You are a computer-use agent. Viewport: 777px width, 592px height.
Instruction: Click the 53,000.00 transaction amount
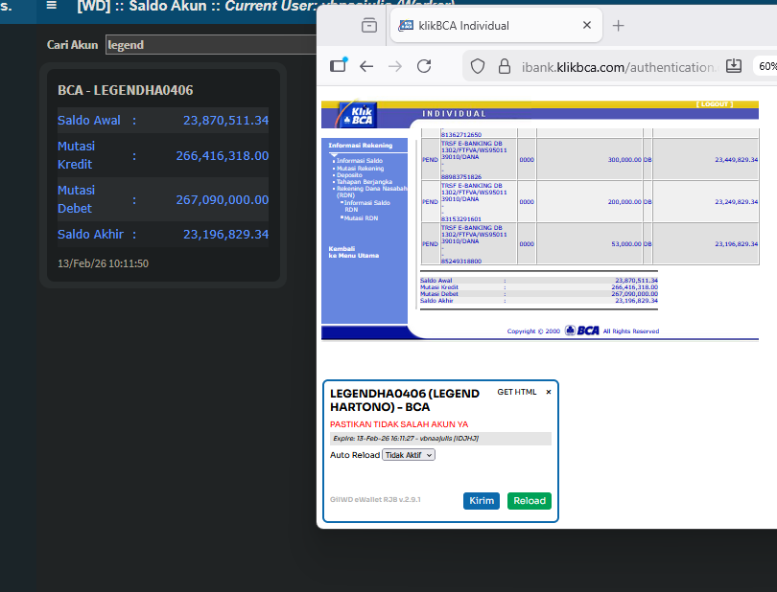pos(626,244)
